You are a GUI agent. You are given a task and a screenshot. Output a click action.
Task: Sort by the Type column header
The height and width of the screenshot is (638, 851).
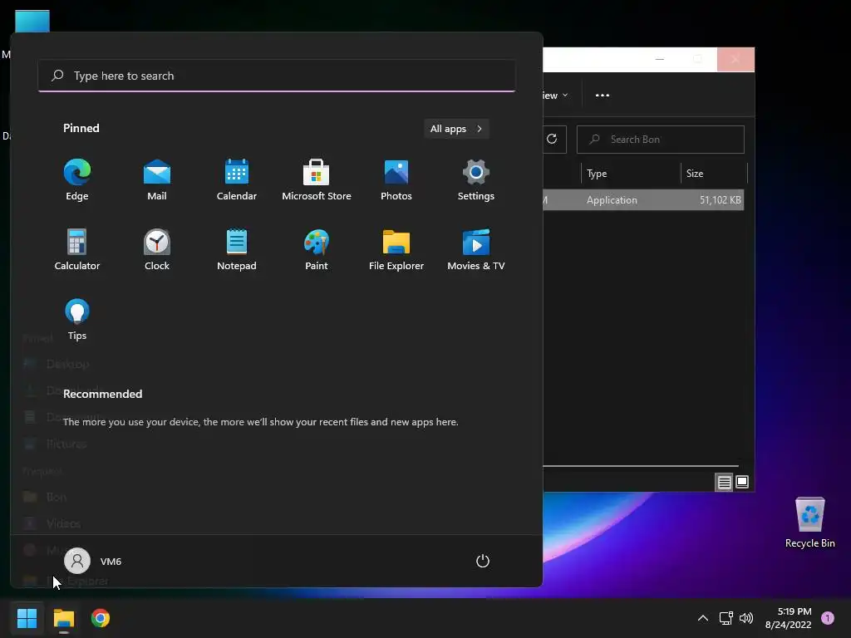click(x=630, y=174)
